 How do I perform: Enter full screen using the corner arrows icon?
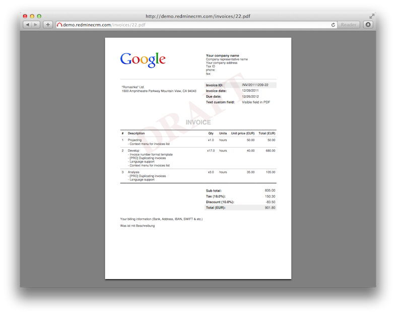(371, 16)
